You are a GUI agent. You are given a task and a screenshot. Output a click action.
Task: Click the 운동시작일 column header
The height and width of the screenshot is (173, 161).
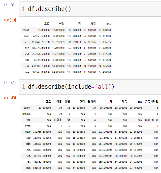[151, 102]
